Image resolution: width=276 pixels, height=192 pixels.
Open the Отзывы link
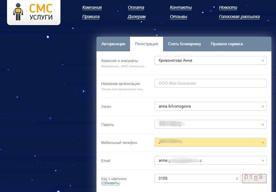[178, 17]
